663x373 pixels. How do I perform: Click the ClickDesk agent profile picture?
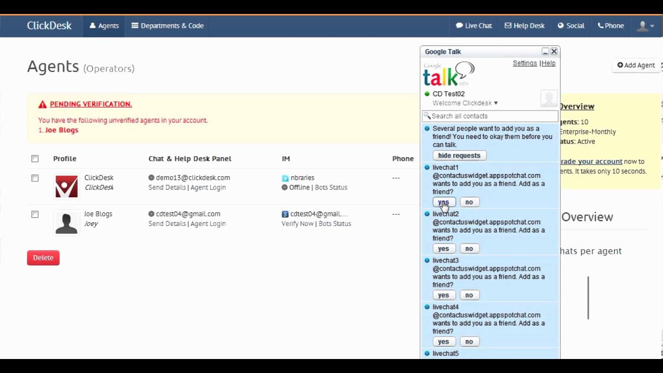point(66,186)
